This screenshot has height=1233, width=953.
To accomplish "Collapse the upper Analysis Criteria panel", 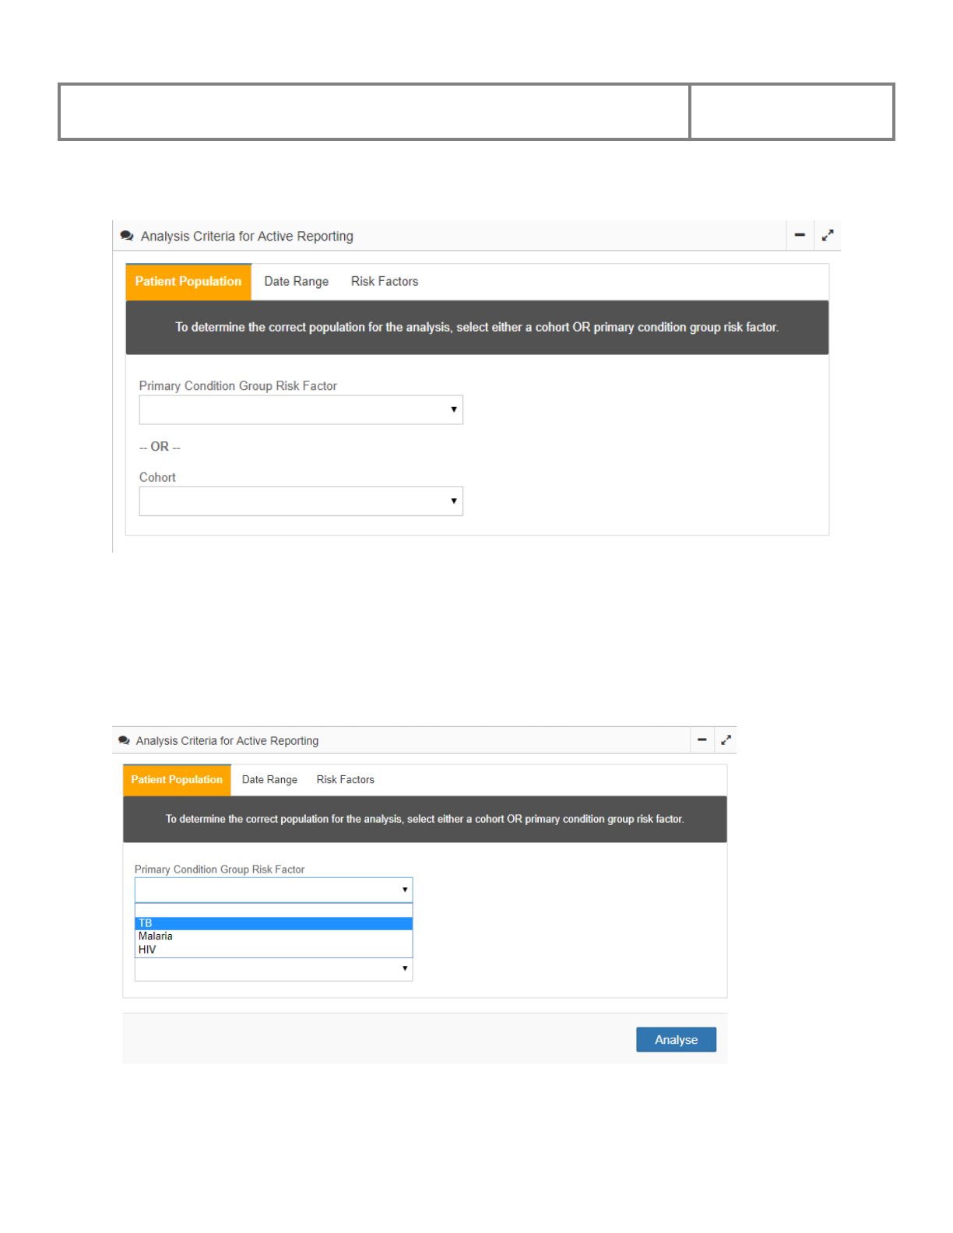I will [799, 235].
